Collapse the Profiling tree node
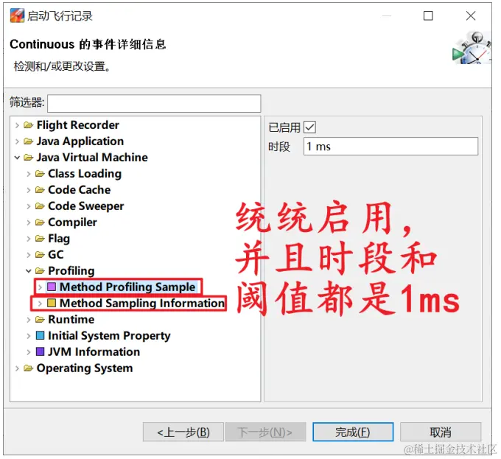The image size is (501, 459). (x=29, y=271)
